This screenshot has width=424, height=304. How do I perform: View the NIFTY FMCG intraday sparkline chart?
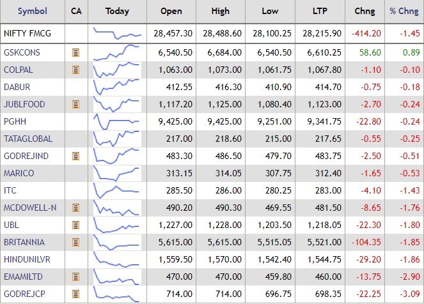117,33
